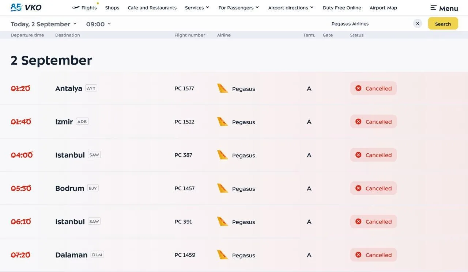Open the Flights section with airplane icon
Viewport: 468px width, 272px height.
tap(84, 7)
